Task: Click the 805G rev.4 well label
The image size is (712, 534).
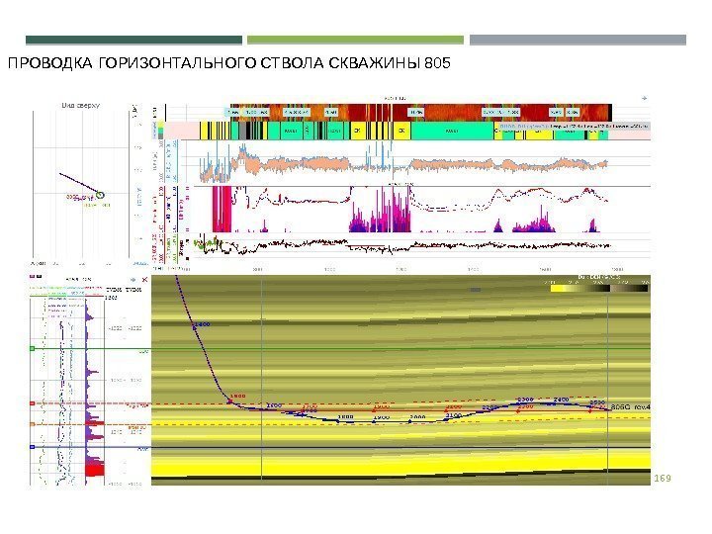Action: tap(631, 407)
